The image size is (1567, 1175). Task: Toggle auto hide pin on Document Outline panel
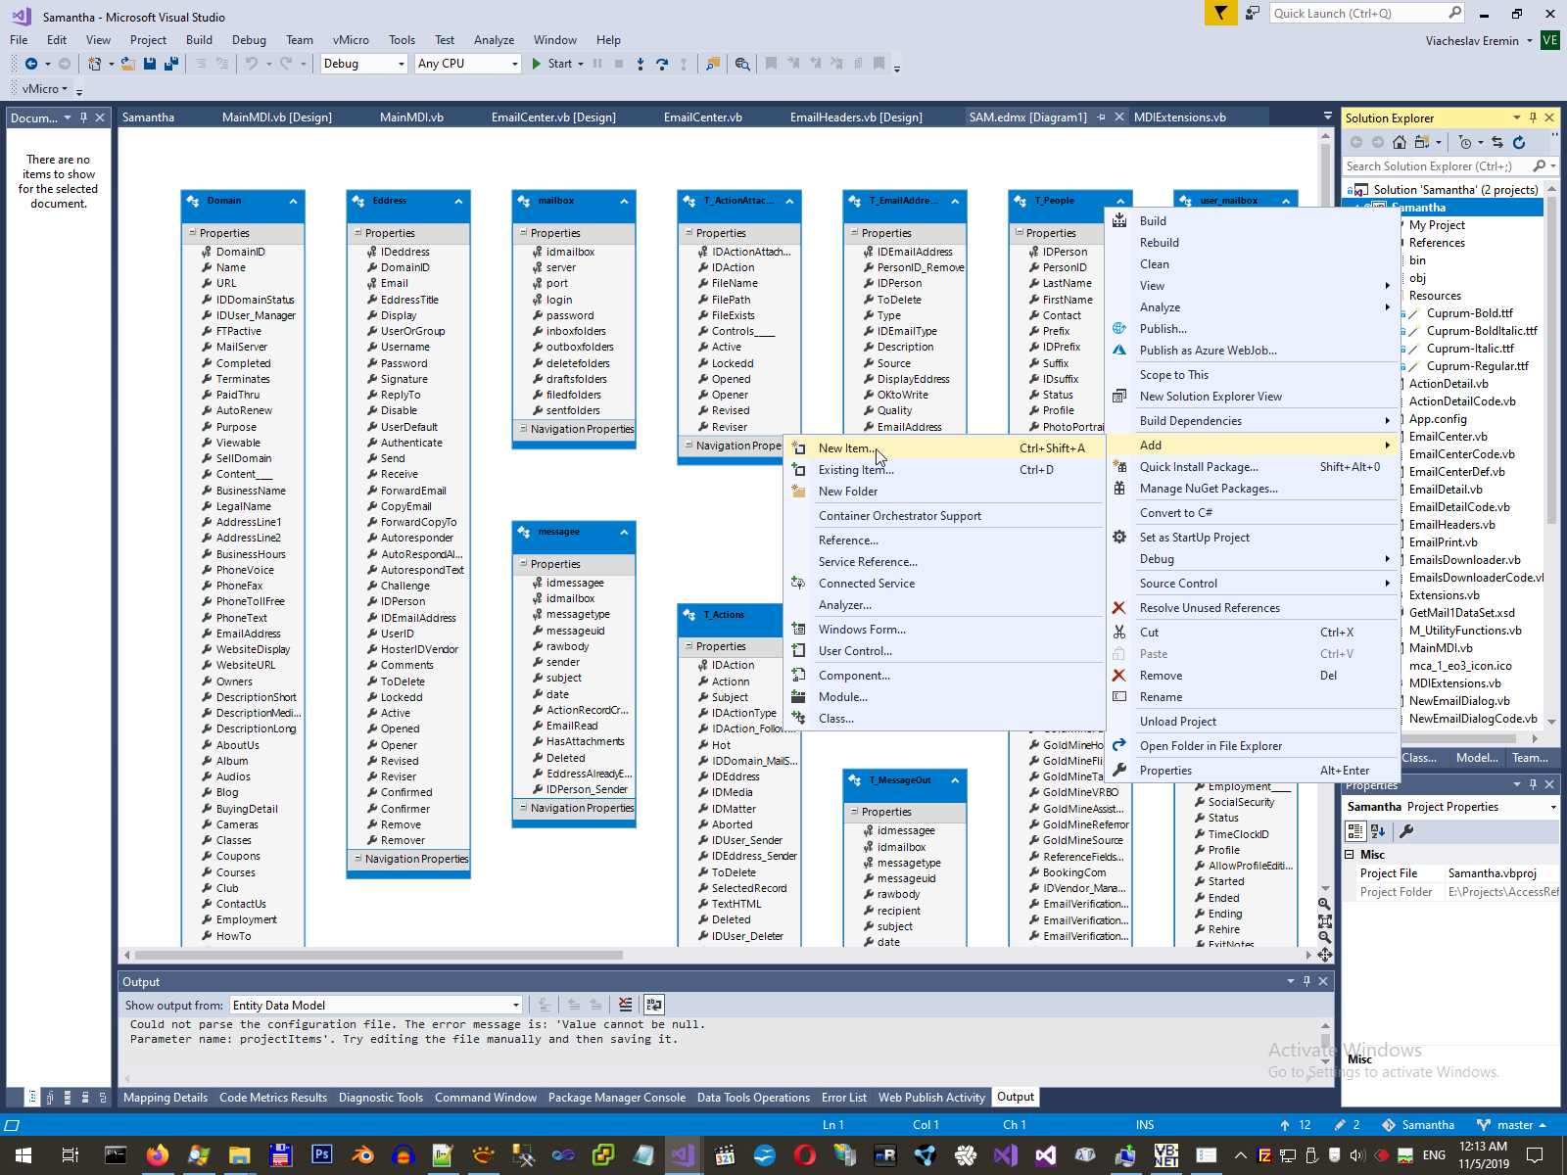pos(84,117)
